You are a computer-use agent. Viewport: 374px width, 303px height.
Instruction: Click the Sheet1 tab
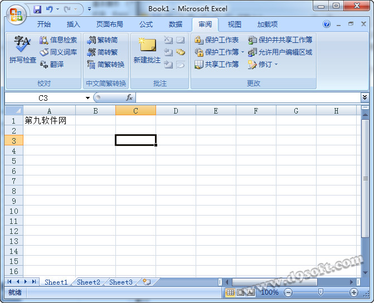[56, 282]
